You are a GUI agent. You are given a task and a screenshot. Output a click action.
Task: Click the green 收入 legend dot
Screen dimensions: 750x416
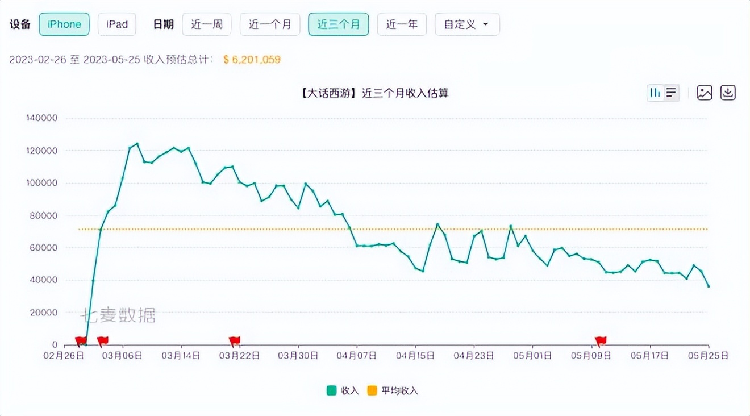click(332, 391)
